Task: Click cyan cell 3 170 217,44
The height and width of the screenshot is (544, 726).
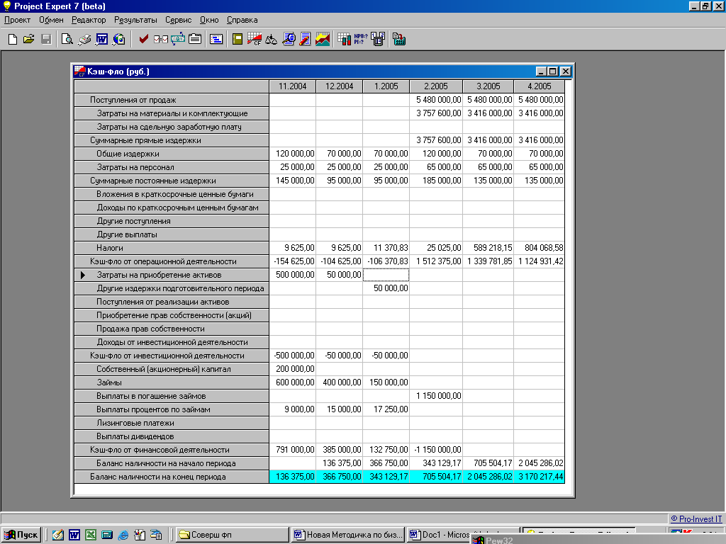Action: click(x=540, y=477)
